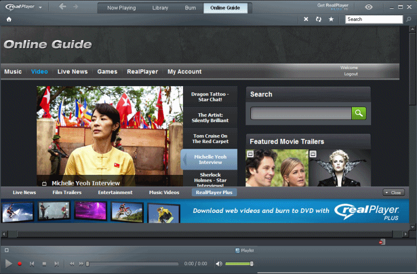Image resolution: width=417 pixels, height=274 pixels.
Task: Switch to the Entertainment bottom tab
Action: [x=115, y=192]
